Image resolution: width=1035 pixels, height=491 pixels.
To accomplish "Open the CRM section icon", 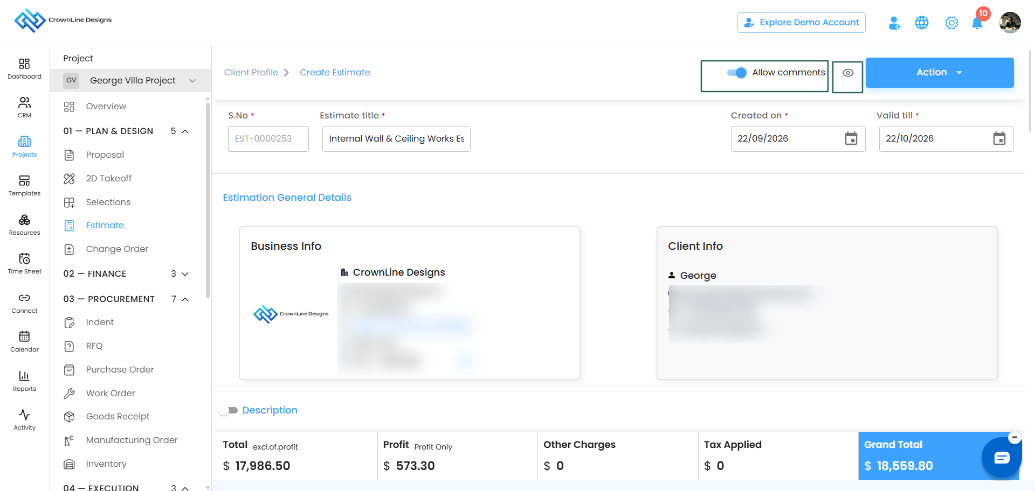I will (x=24, y=107).
